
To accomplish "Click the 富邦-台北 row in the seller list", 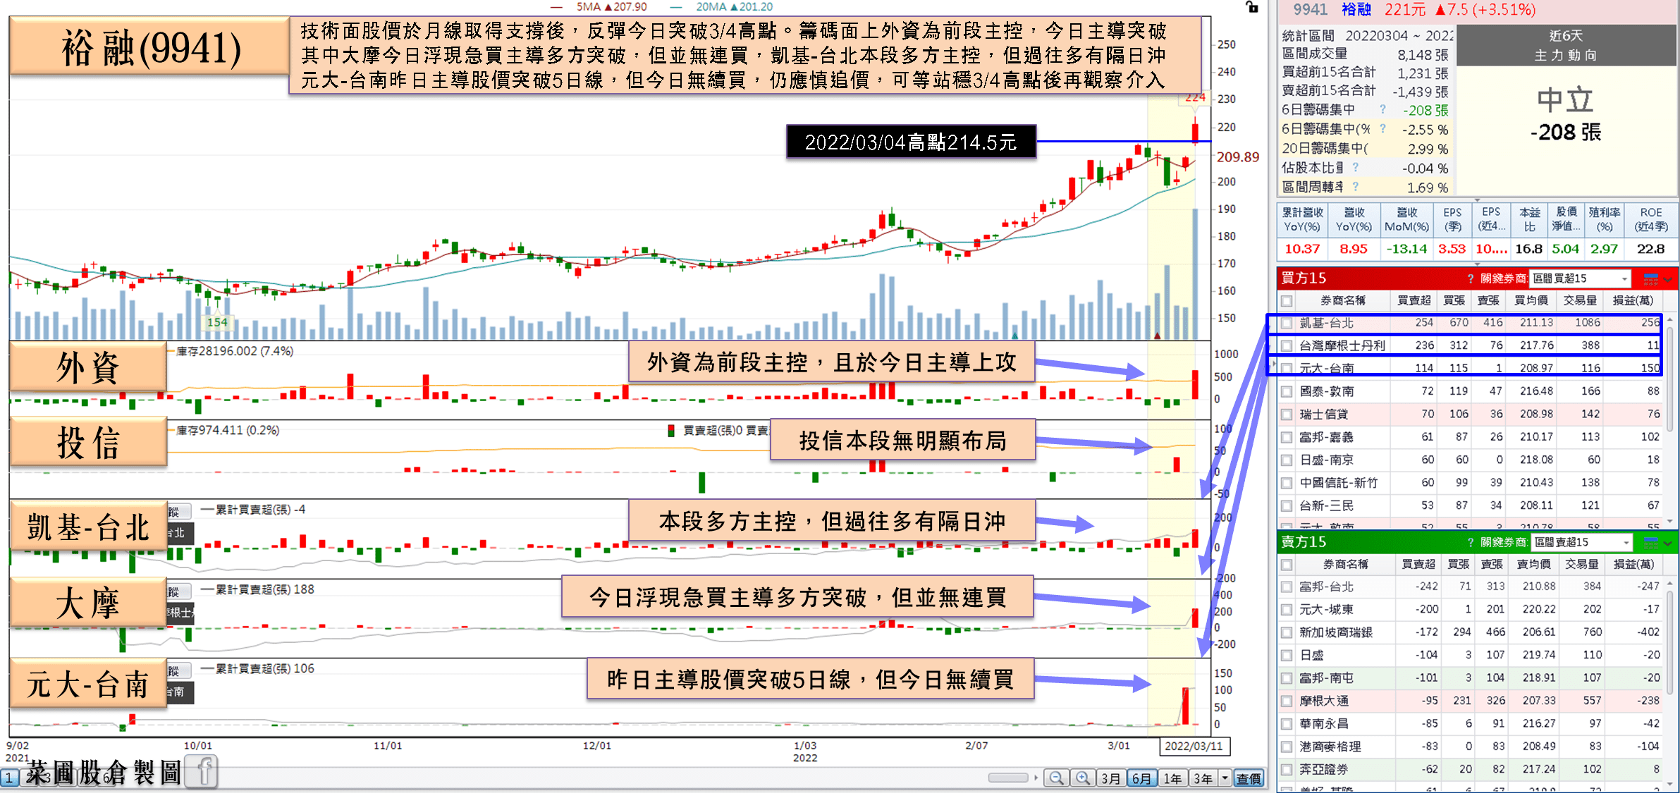I will tap(1325, 587).
